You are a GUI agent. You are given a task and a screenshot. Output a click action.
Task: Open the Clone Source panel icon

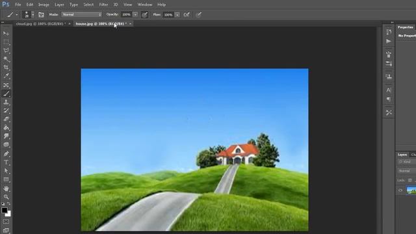click(x=389, y=77)
